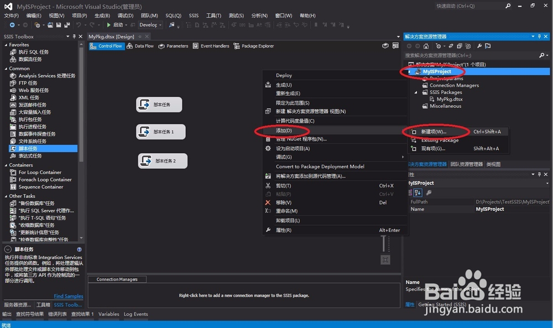This screenshot has width=553, height=328.
Task: Click the SSIS Toolbox icon in designer header
Action: [396, 46]
